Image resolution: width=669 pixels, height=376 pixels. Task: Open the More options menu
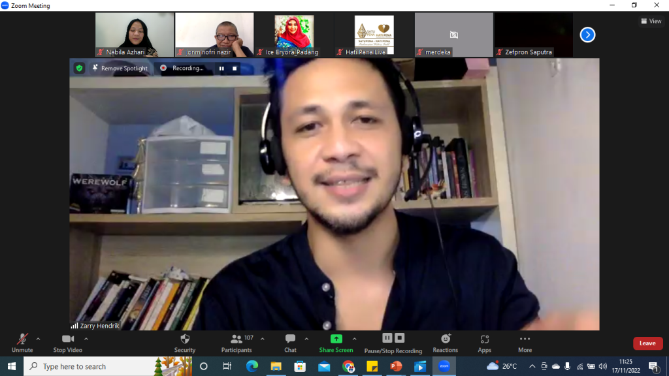click(525, 343)
